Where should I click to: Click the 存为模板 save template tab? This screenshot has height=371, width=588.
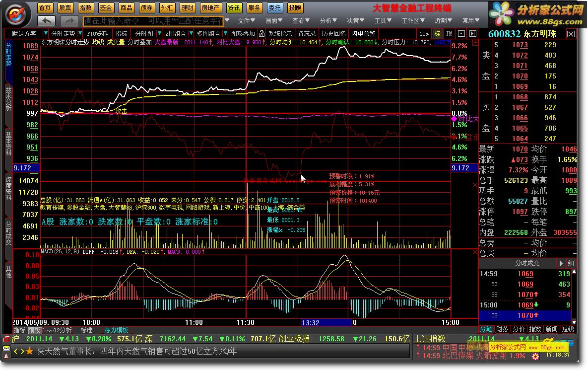click(x=116, y=330)
